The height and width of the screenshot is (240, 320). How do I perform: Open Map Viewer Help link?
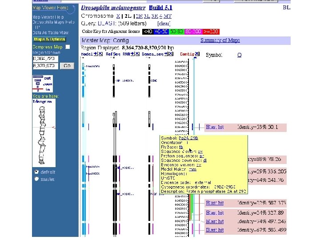[48, 17]
